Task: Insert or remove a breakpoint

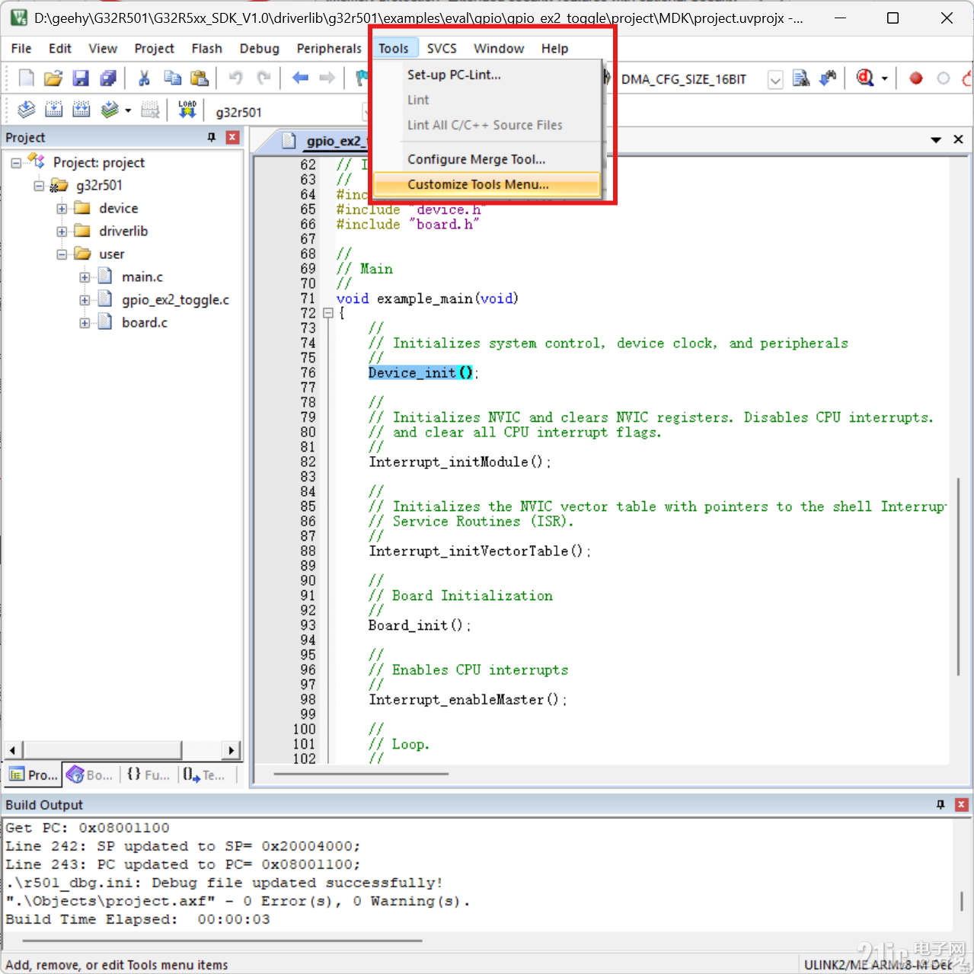Action: tap(915, 78)
